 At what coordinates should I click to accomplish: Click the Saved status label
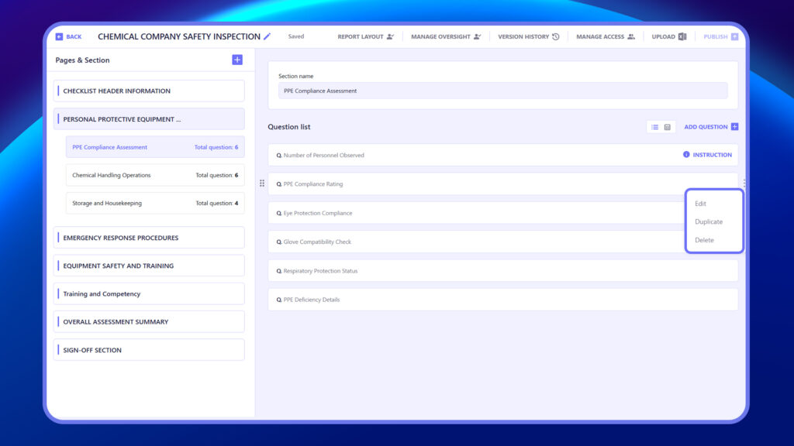[295, 36]
